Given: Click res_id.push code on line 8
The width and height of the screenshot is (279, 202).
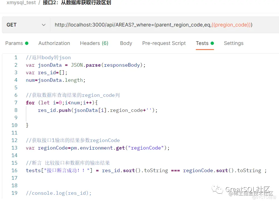Looking at the screenshot, I should (x=98, y=110).
